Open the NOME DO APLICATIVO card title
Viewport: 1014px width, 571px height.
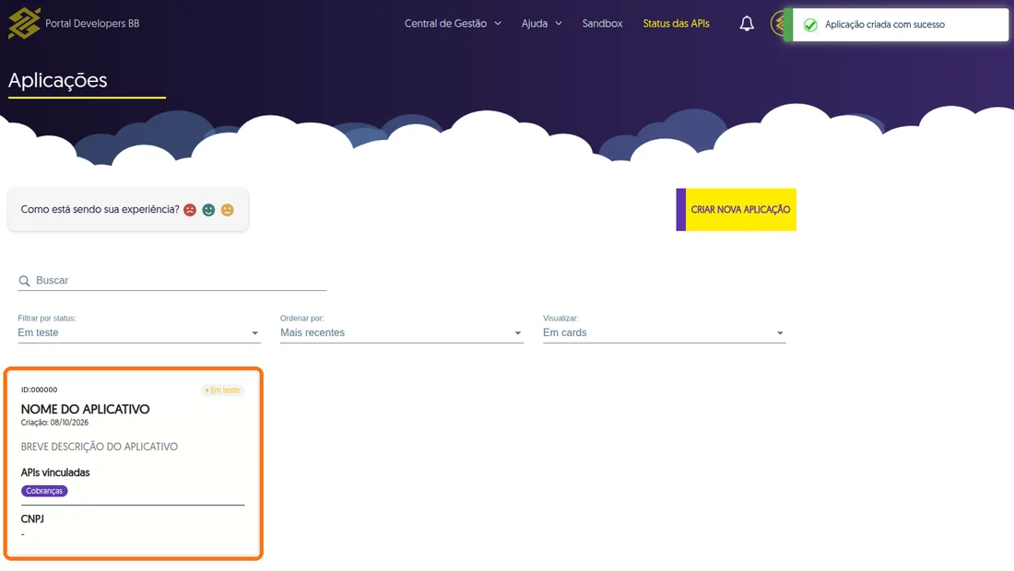coord(86,409)
